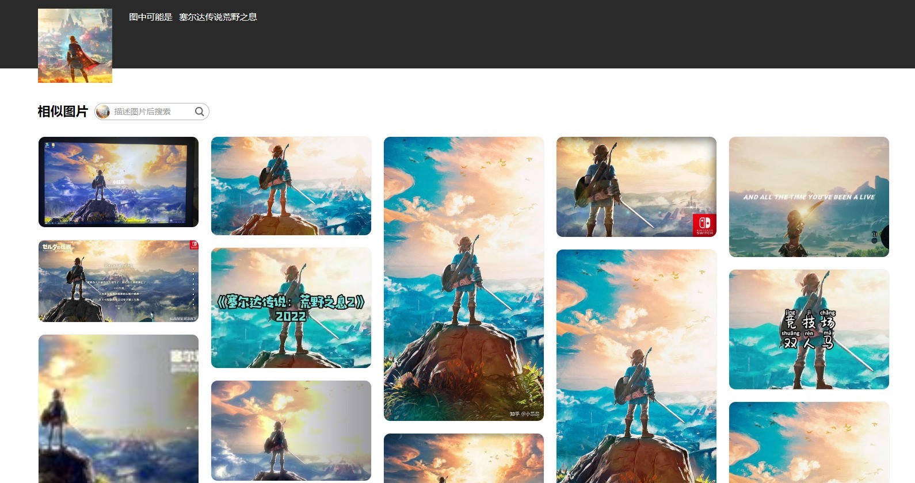
Task: Open the monitor wallpaper photo thumbnail
Action: [x=119, y=182]
